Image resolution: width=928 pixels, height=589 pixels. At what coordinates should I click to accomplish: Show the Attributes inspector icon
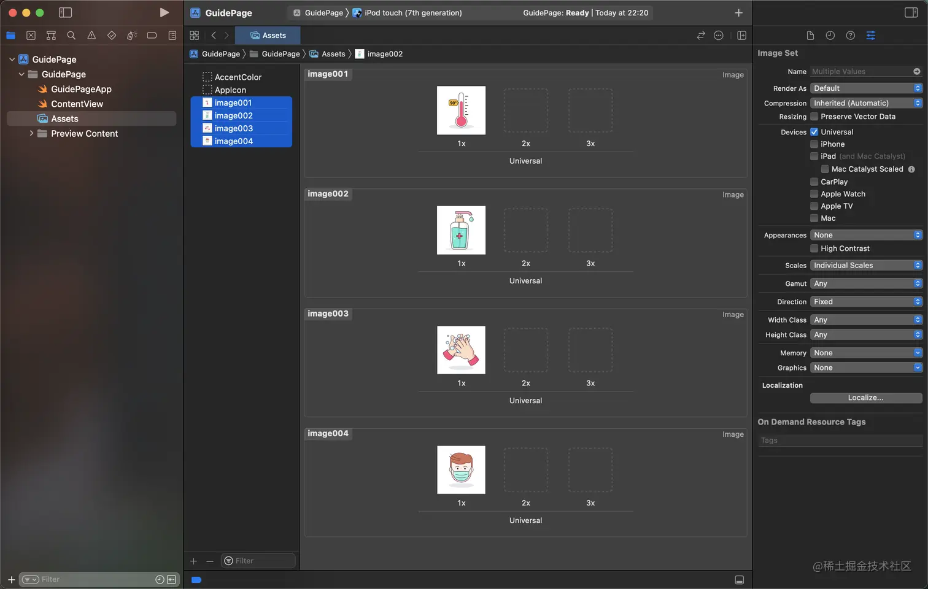click(x=870, y=36)
